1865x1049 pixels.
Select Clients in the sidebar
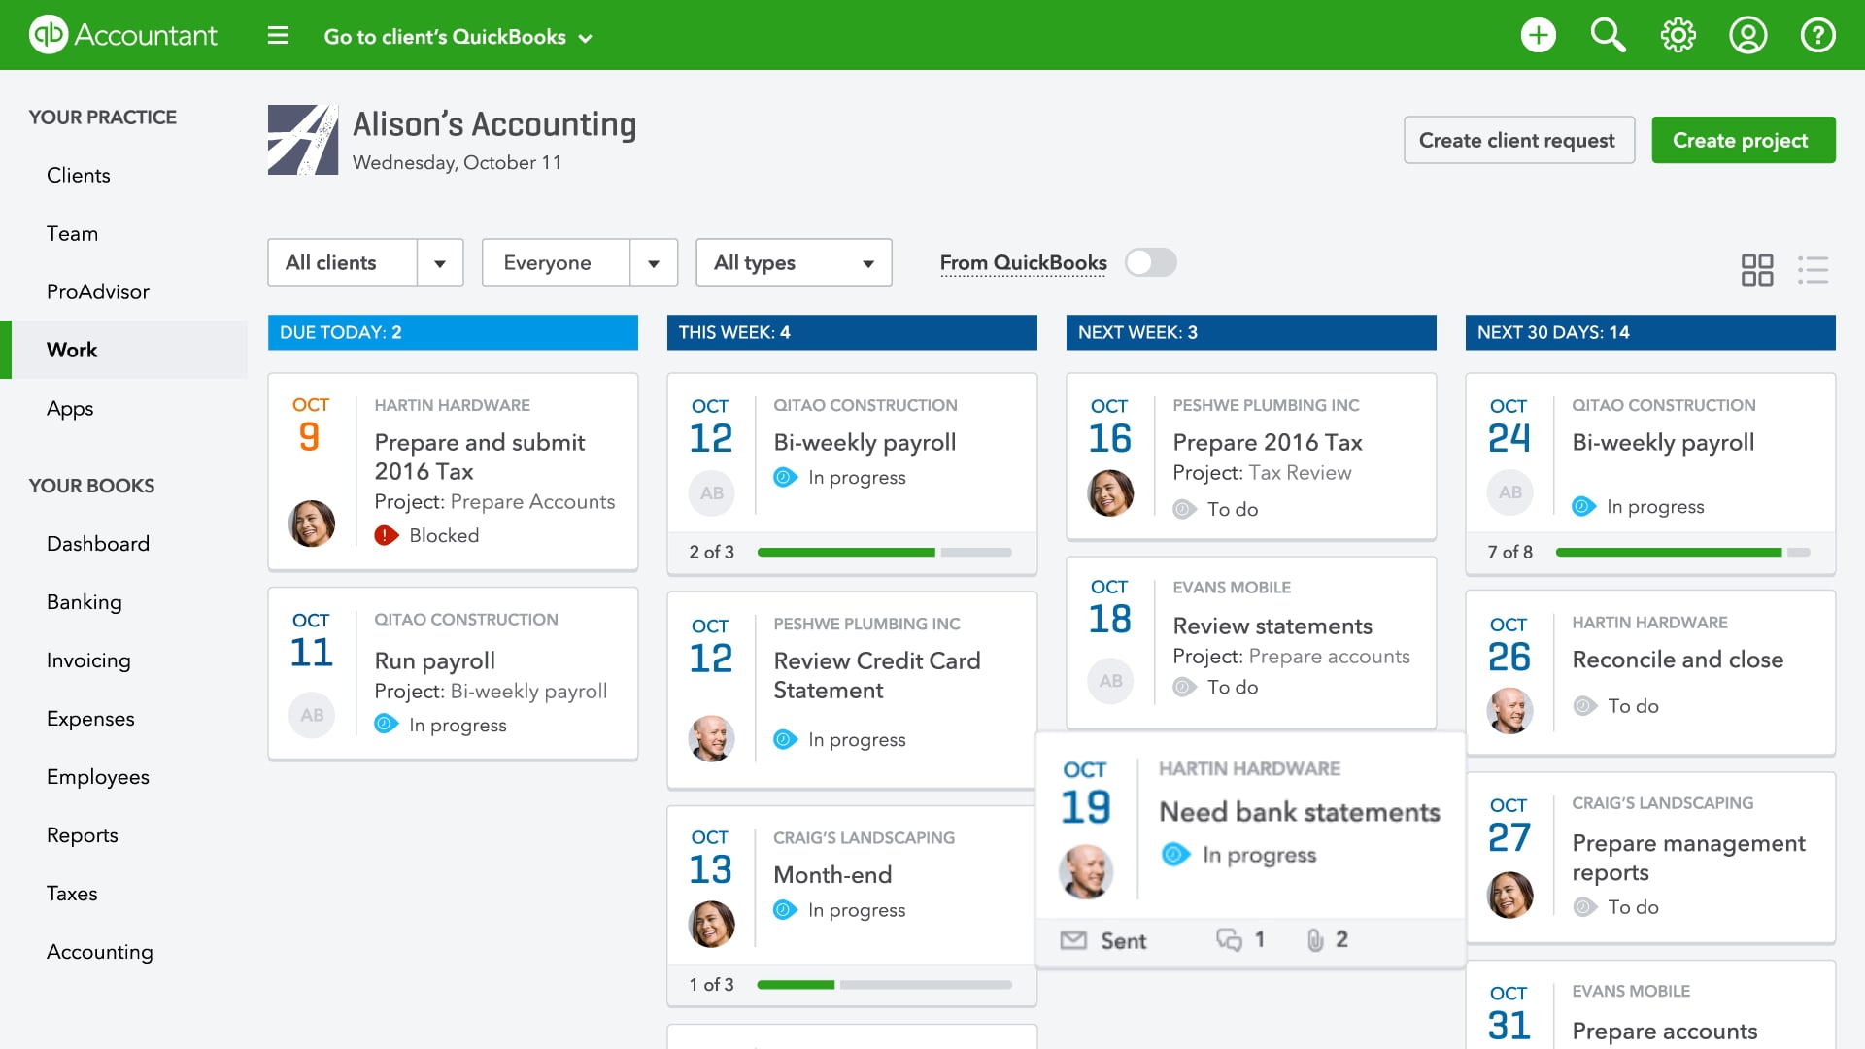79,175
